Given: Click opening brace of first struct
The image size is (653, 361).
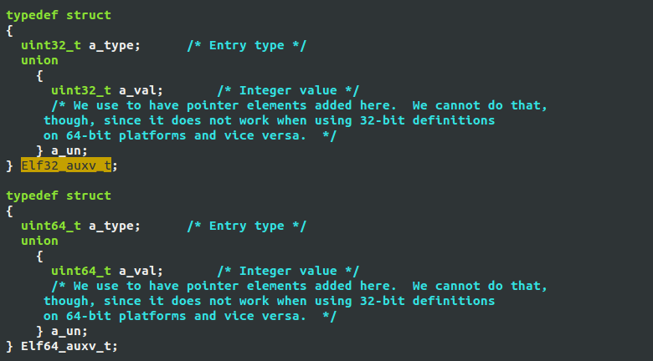Looking at the screenshot, I should (x=9, y=31).
